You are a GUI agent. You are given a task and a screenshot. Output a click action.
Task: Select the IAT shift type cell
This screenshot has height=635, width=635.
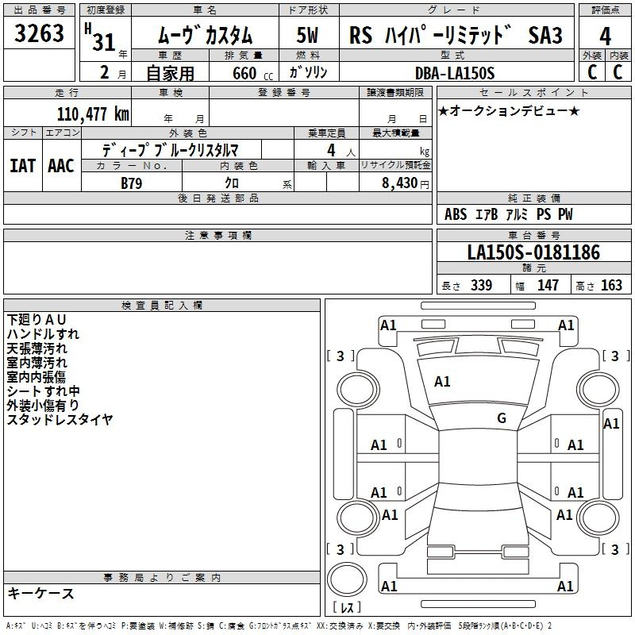point(22,165)
